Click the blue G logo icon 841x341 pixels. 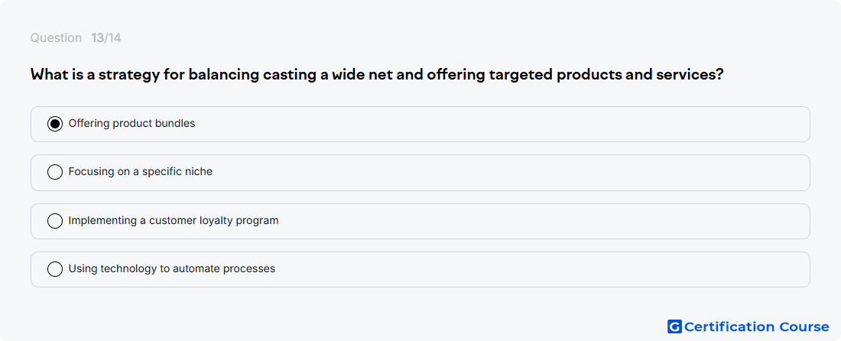(x=674, y=326)
